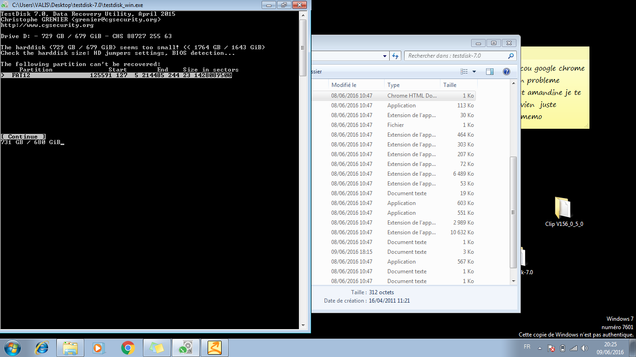Click the yellow sticky note on desktop

pyautogui.click(x=555, y=87)
